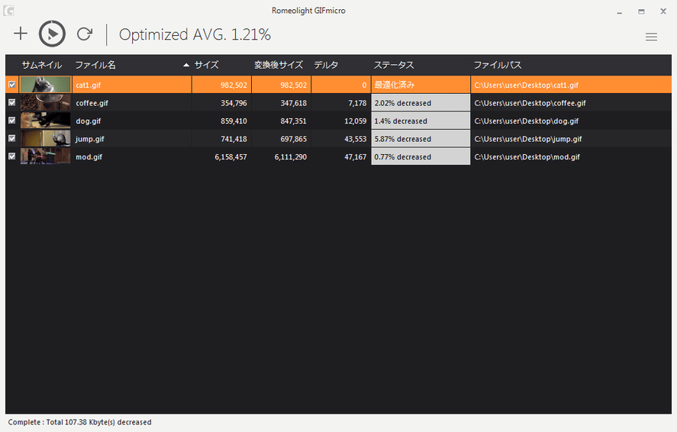Click delta value 43,553

[x=356, y=139]
